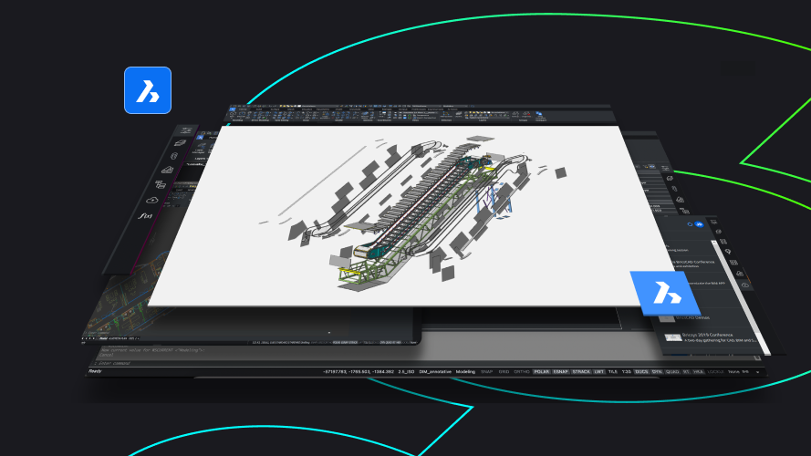The image size is (811, 456).
Task: Toggle DUCS in the status bar
Action: coord(641,372)
